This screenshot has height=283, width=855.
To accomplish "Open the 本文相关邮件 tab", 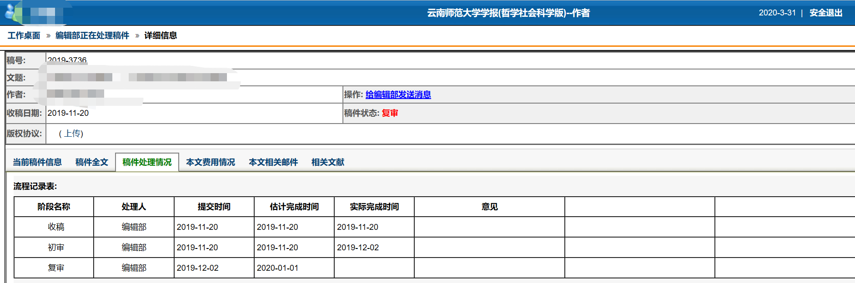I will [x=273, y=162].
